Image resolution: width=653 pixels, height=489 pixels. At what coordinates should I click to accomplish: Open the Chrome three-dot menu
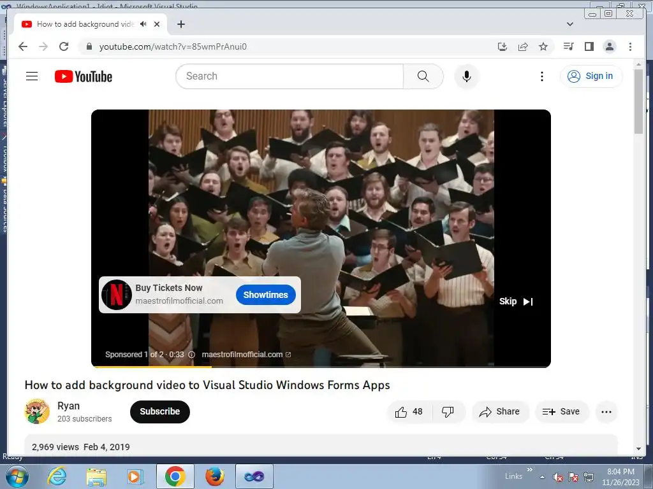(630, 46)
